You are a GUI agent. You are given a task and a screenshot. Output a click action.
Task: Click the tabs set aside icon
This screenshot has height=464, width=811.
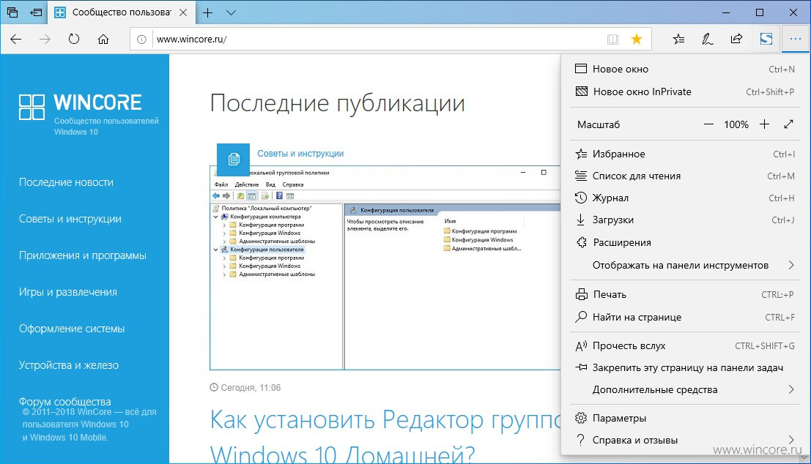point(12,12)
